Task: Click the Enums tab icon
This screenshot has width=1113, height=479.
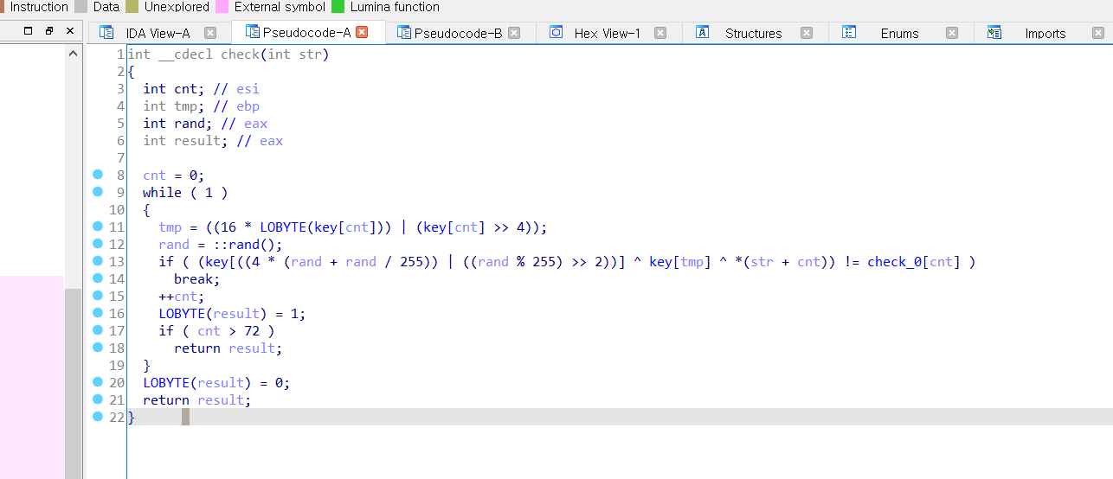Action: click(849, 32)
